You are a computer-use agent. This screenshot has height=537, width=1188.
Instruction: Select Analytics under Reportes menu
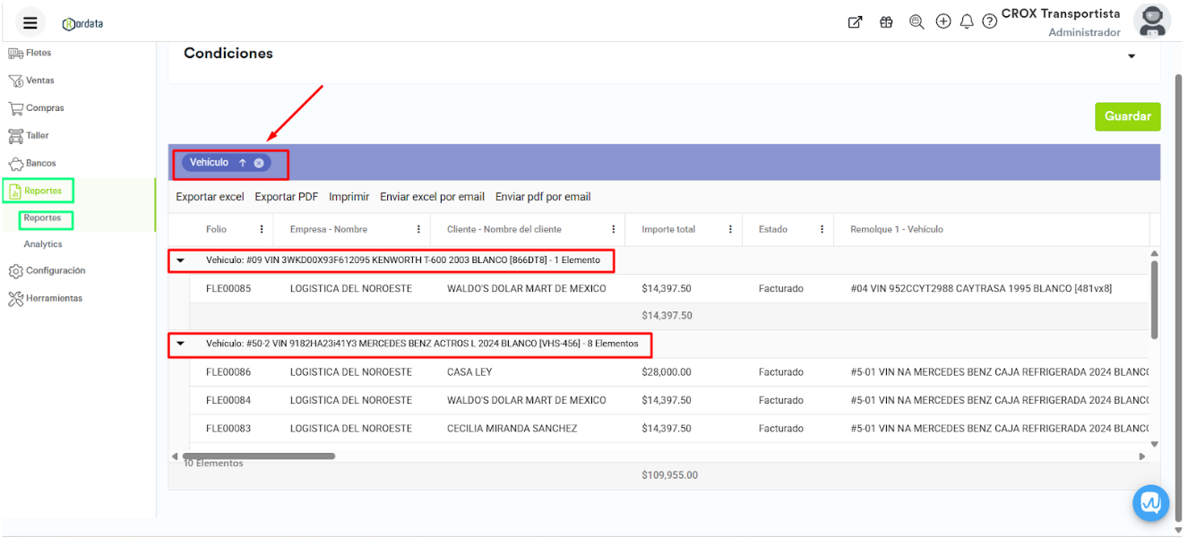[43, 243]
